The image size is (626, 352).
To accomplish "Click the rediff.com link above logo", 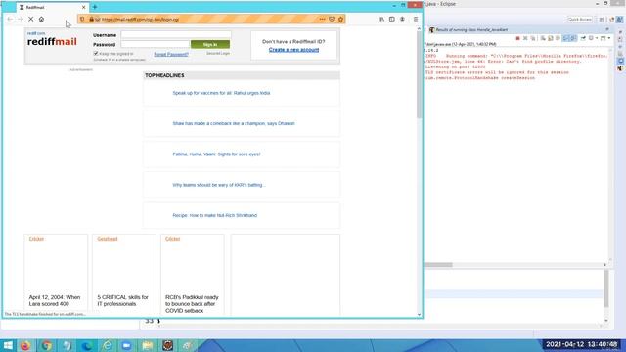I will tap(36, 33).
